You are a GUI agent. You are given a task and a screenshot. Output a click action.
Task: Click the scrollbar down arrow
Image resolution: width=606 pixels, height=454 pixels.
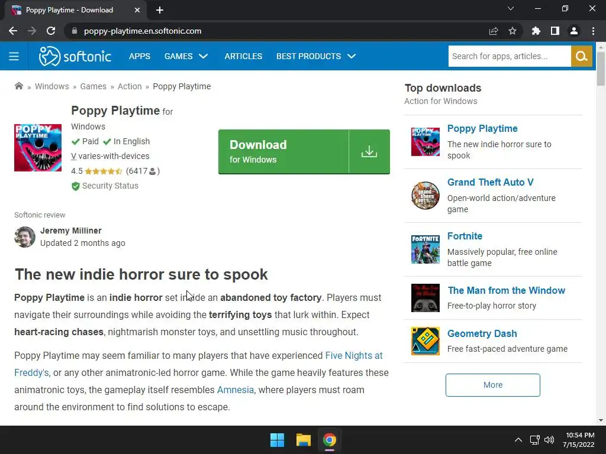[601, 420]
